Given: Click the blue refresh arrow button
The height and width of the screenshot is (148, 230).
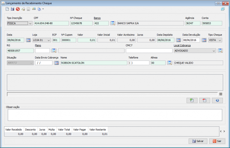Looking at the screenshot, I should click(x=217, y=100).
